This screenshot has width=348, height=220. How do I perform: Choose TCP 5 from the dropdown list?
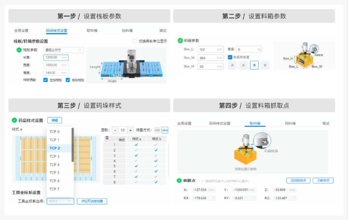55,173
